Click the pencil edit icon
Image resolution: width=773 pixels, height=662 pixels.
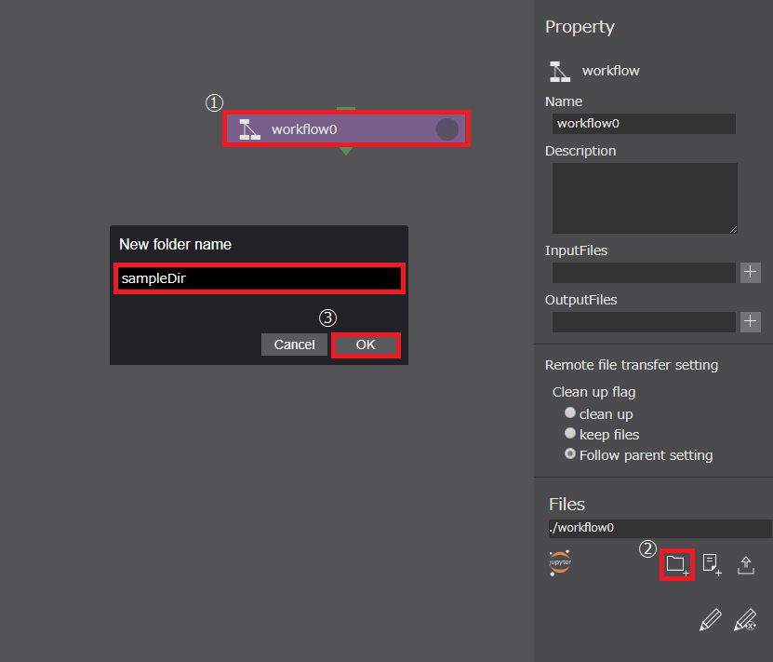[710, 620]
